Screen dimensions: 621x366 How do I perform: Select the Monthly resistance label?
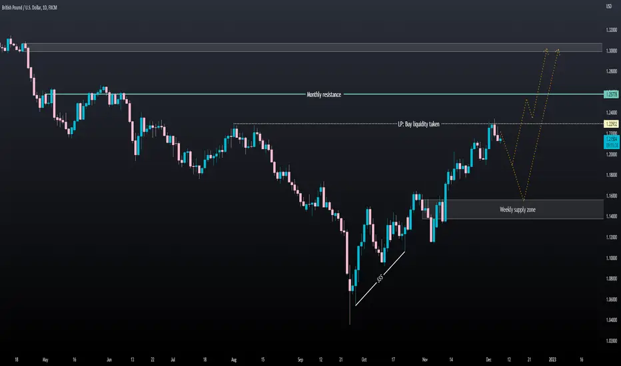coord(324,94)
